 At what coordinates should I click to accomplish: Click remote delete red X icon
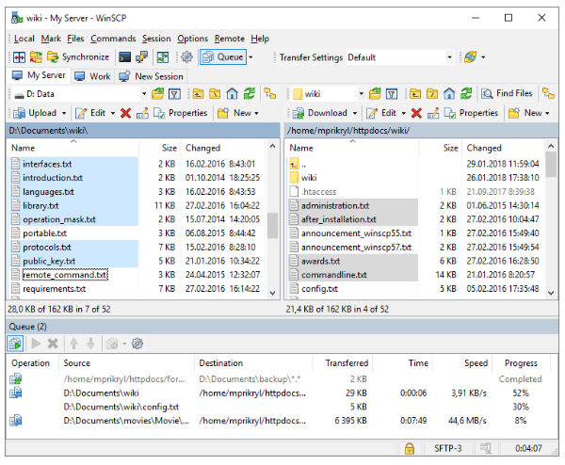tap(416, 113)
